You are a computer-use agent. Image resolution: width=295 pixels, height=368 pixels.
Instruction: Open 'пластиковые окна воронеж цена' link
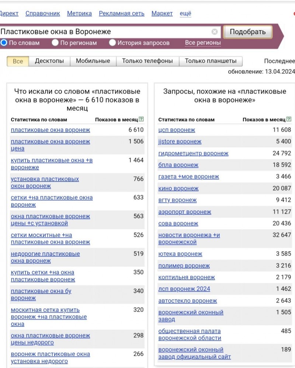click(x=50, y=145)
